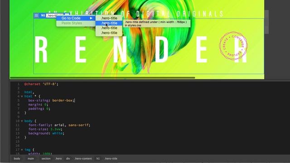This screenshot has height=163, width=290.
Task: Select body in the tag selector bar
Action: click(17, 158)
